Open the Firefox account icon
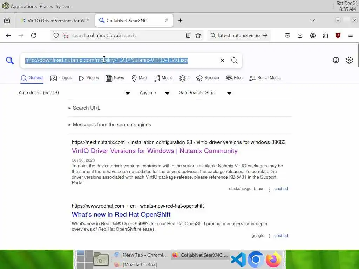Screen dimensions: 359x269 [x=313, y=35]
